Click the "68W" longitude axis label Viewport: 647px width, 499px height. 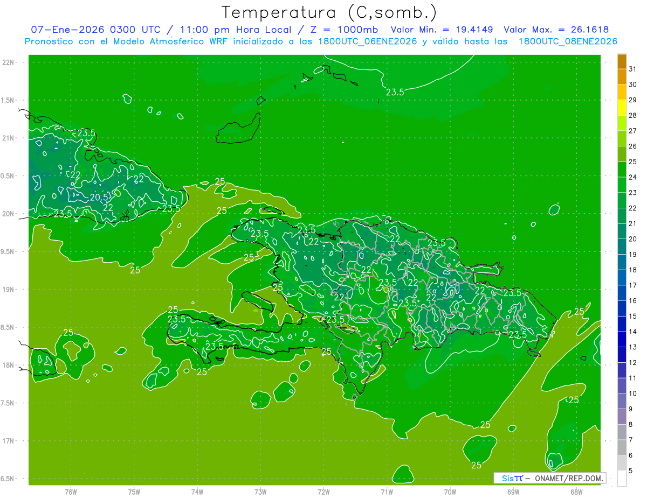[576, 491]
